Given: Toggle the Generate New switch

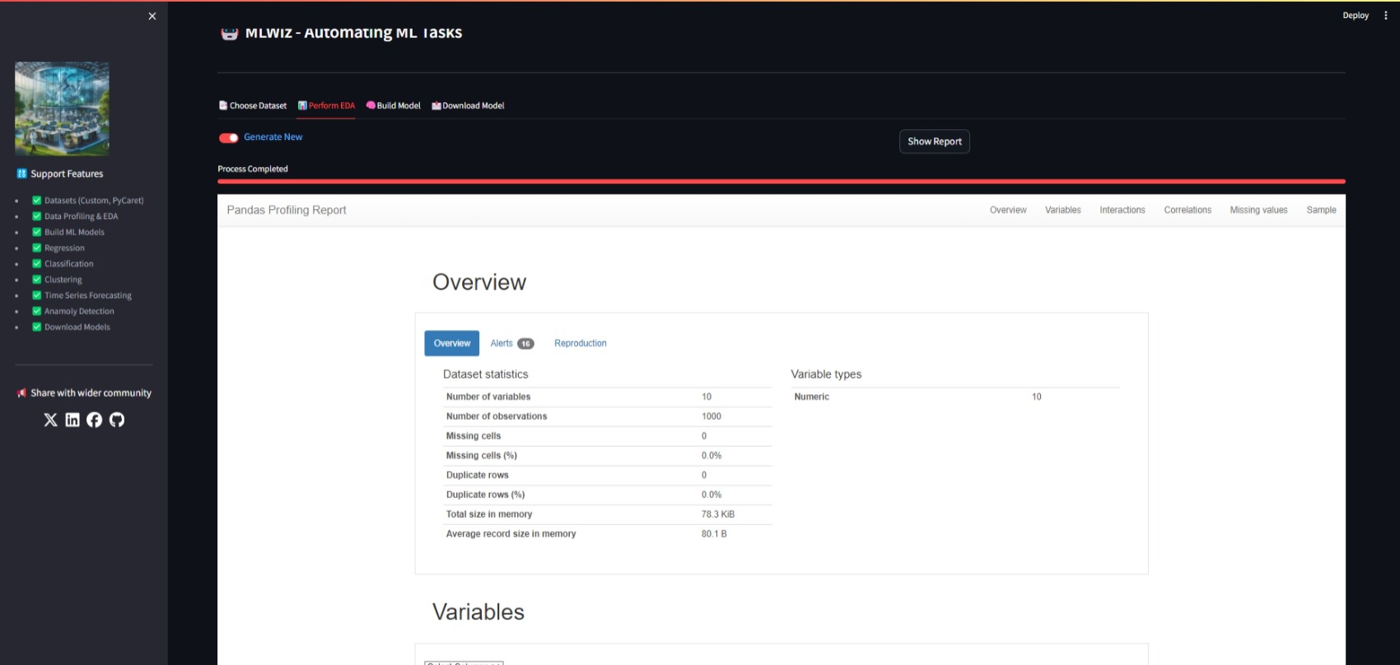Looking at the screenshot, I should click(x=228, y=137).
